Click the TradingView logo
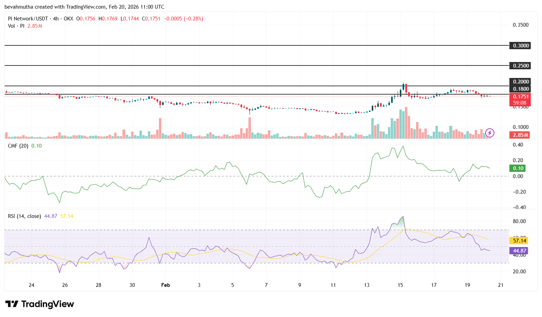 39,304
